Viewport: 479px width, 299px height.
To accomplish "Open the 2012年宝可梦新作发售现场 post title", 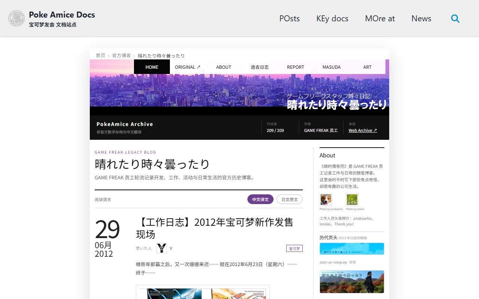I will pyautogui.click(x=214, y=228).
